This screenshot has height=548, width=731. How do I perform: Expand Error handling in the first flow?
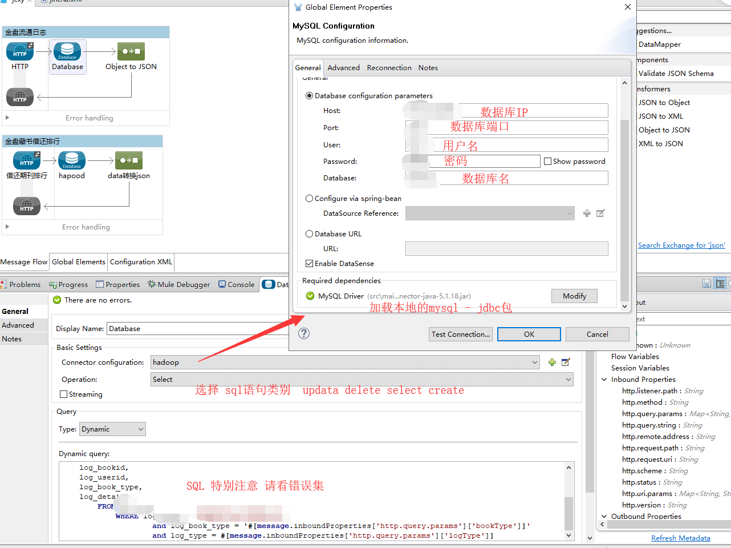7,118
